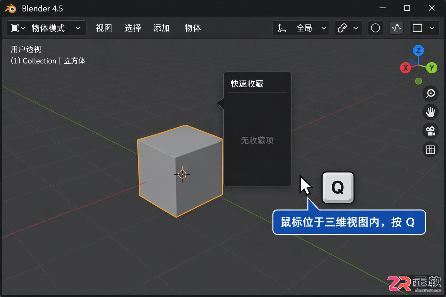Toggle the camera view icon
This screenshot has width=446, height=297.
[x=431, y=131]
